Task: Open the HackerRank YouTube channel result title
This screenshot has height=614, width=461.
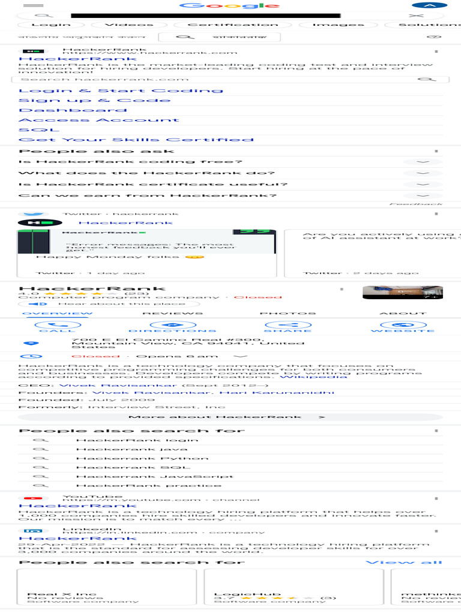Action: coord(77,506)
